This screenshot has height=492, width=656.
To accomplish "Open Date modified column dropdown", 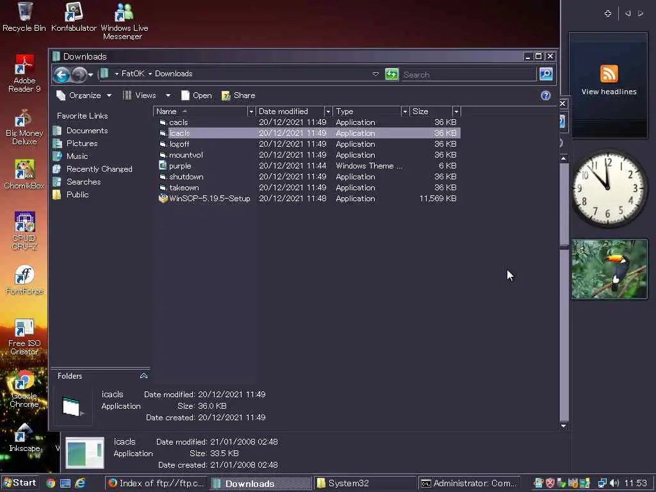I will tap(328, 111).
